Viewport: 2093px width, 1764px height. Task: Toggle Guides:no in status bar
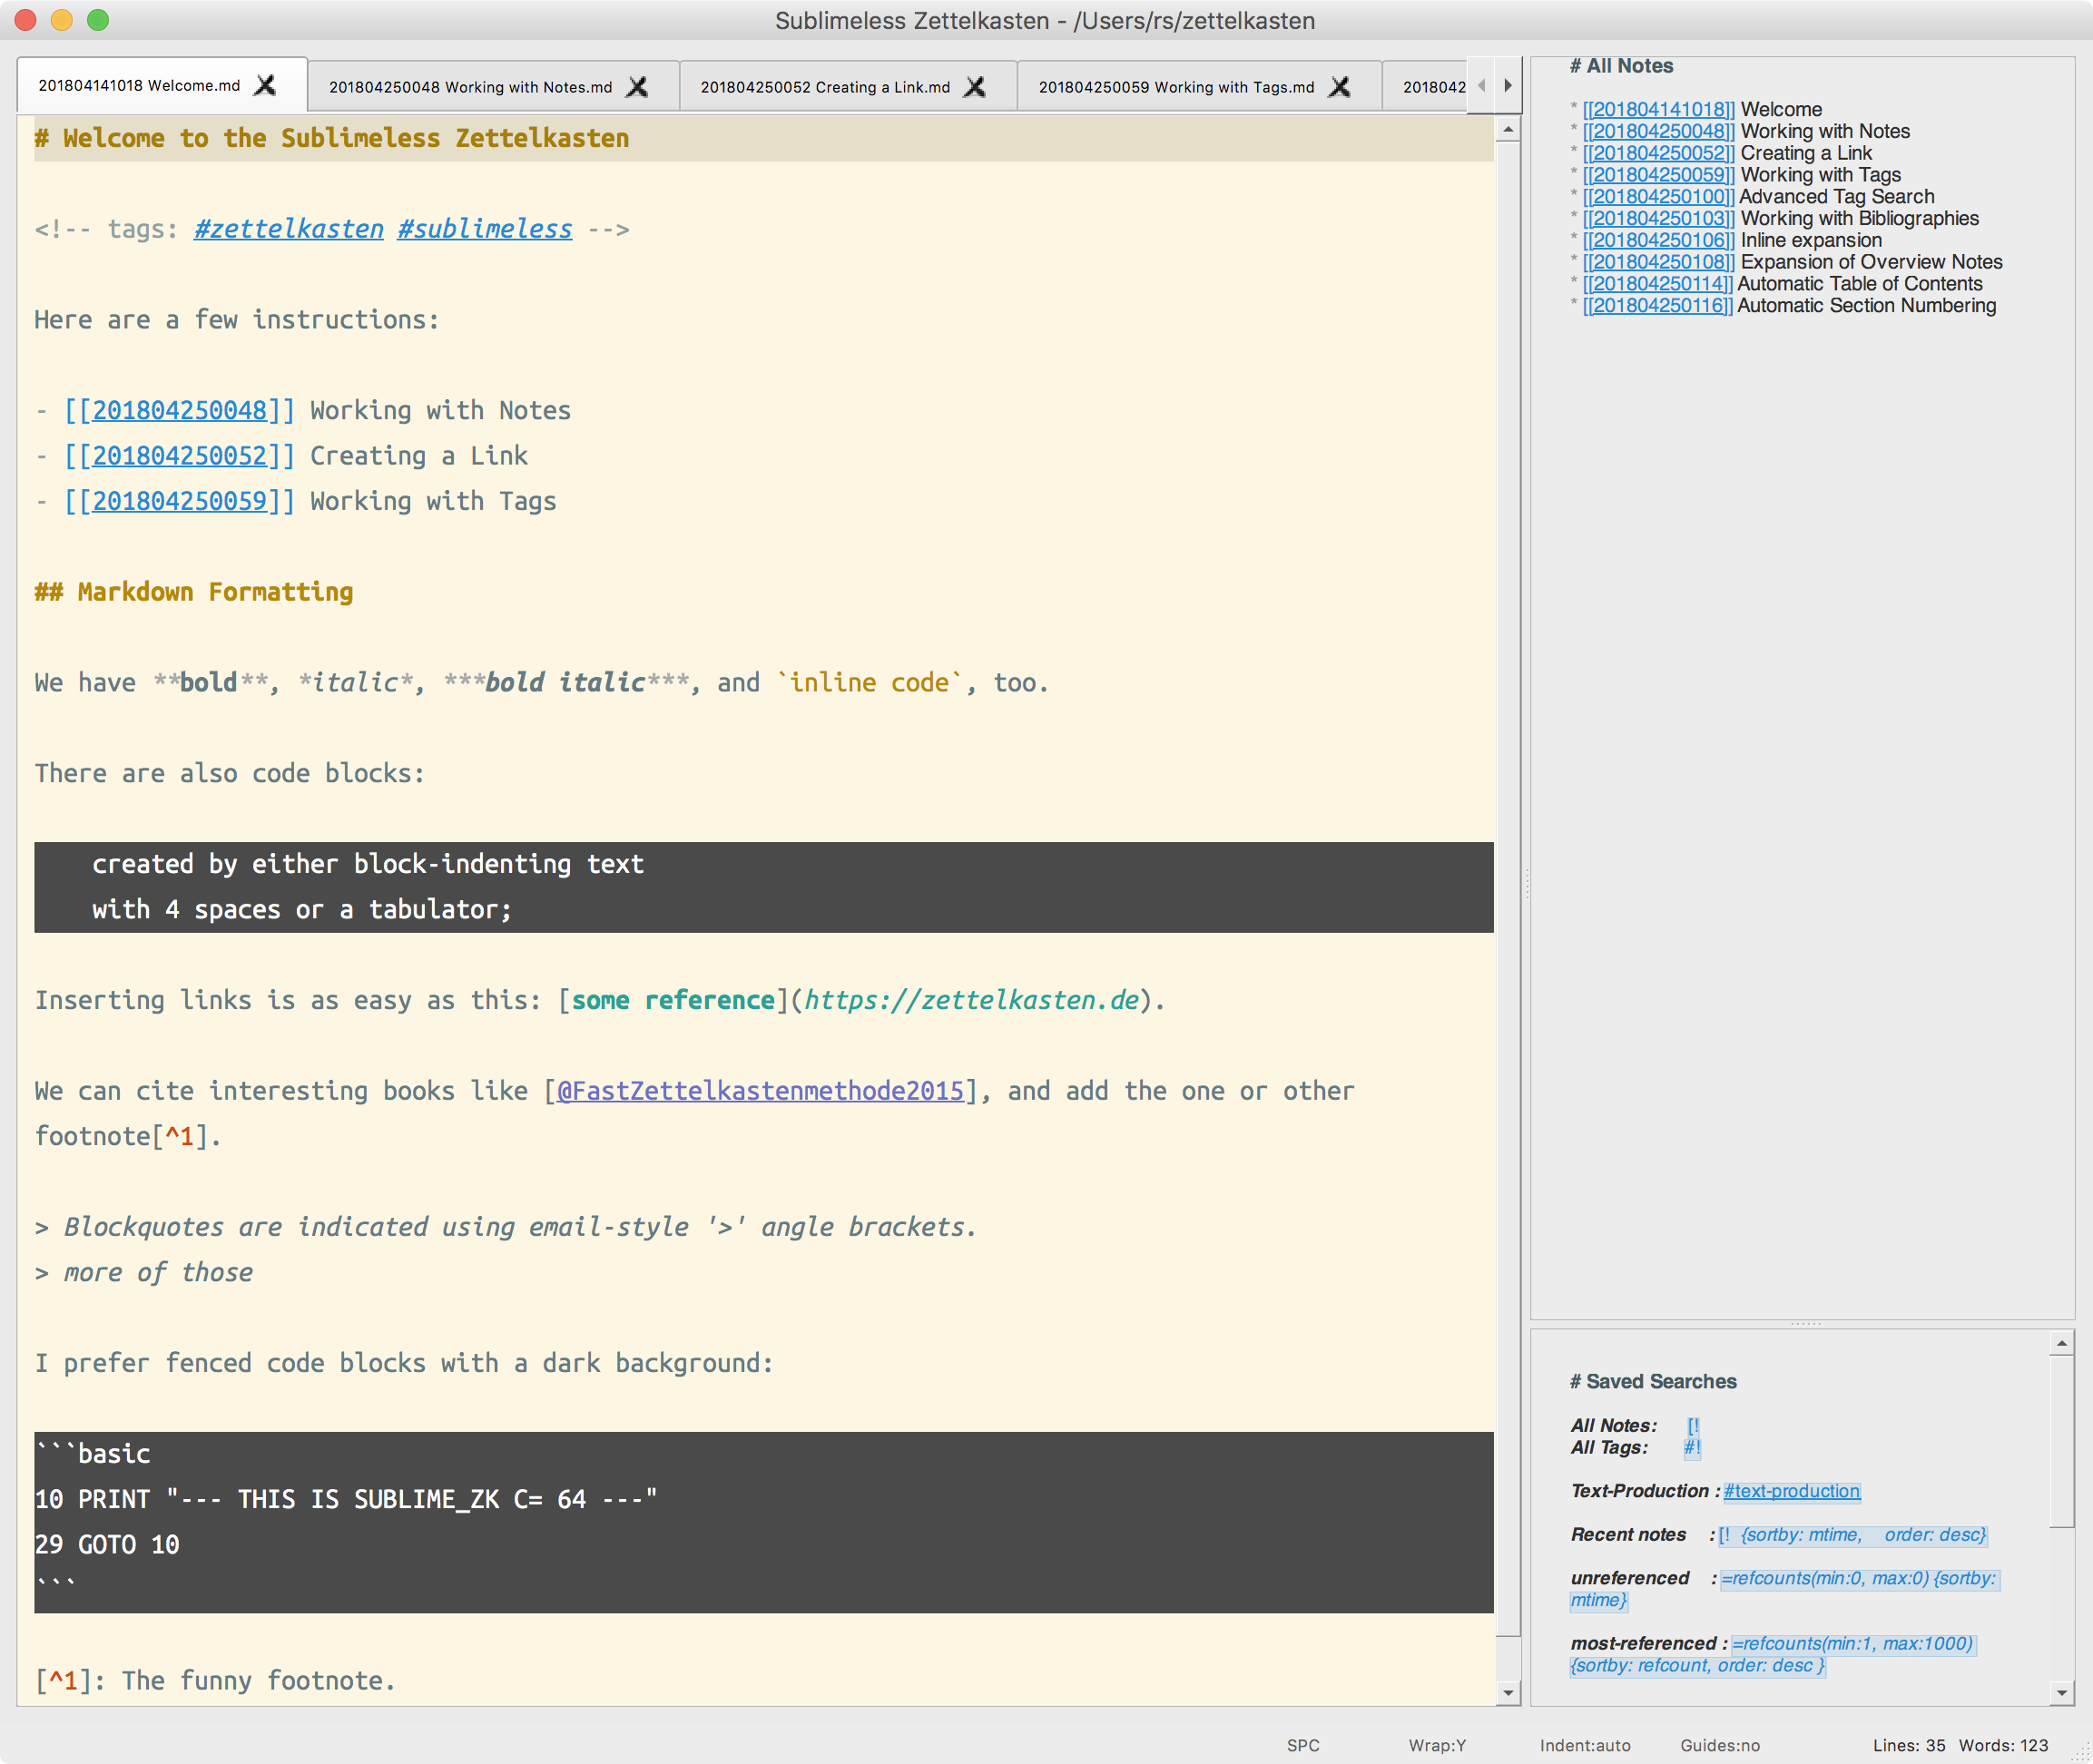click(1719, 1745)
